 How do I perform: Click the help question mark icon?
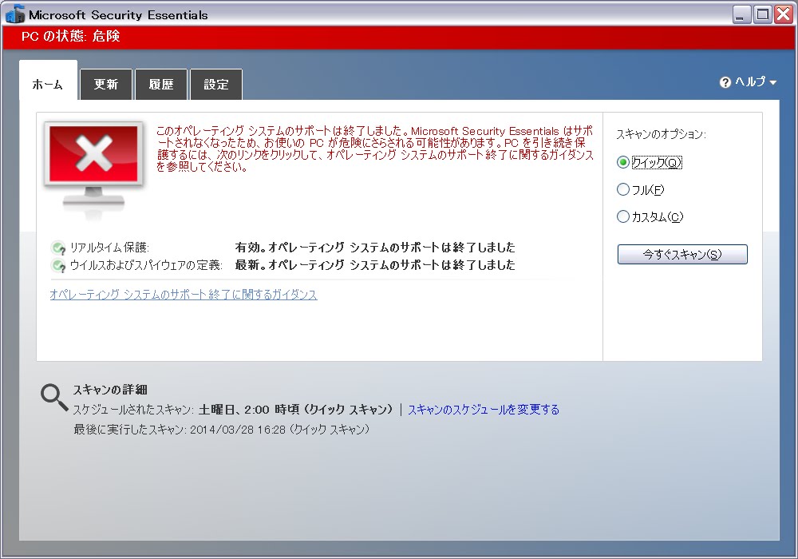coord(725,82)
